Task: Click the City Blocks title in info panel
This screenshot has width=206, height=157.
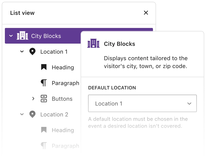Action: tap(119, 44)
